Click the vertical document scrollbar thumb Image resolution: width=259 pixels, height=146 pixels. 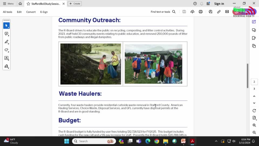(248, 76)
